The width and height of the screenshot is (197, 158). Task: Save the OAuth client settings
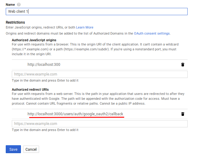[x=13, y=149]
